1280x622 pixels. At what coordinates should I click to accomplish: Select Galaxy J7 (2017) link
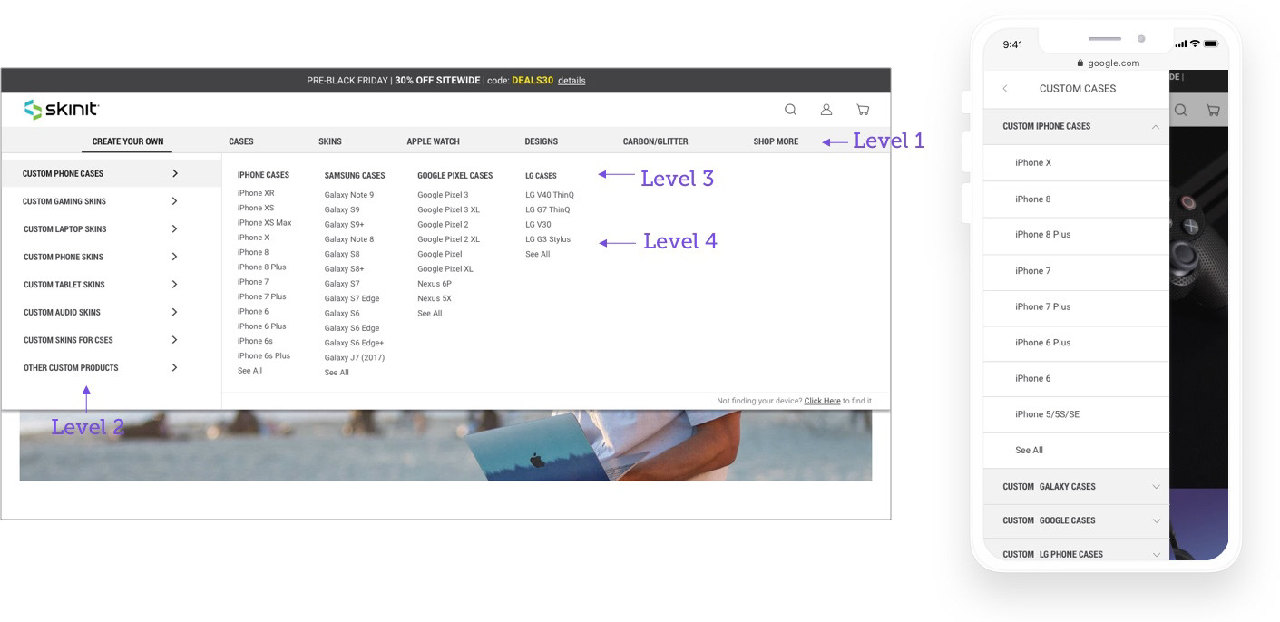tap(355, 358)
